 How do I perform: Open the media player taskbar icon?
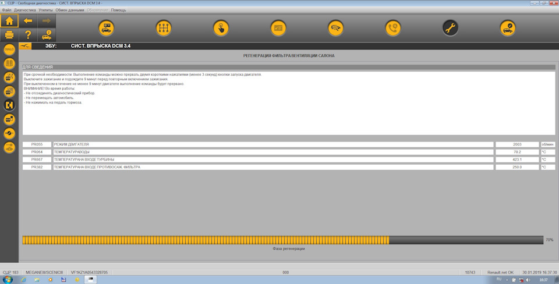click(x=50, y=280)
